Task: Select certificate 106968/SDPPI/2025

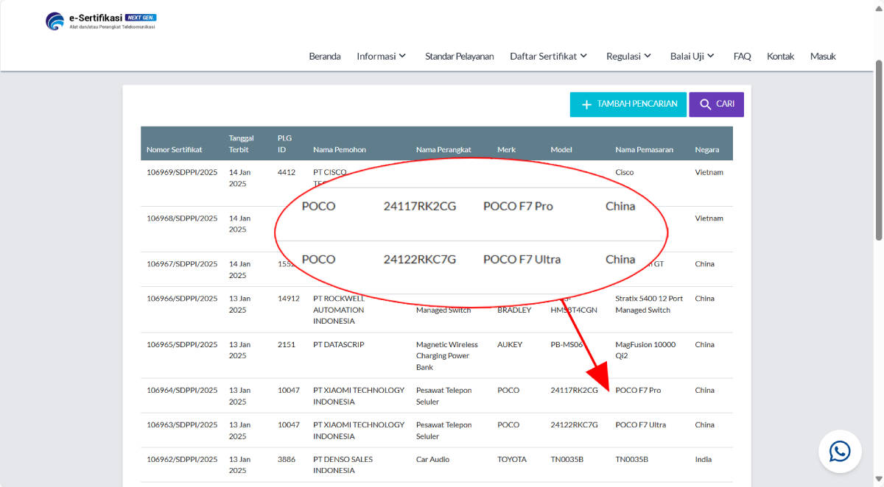Action: click(182, 218)
